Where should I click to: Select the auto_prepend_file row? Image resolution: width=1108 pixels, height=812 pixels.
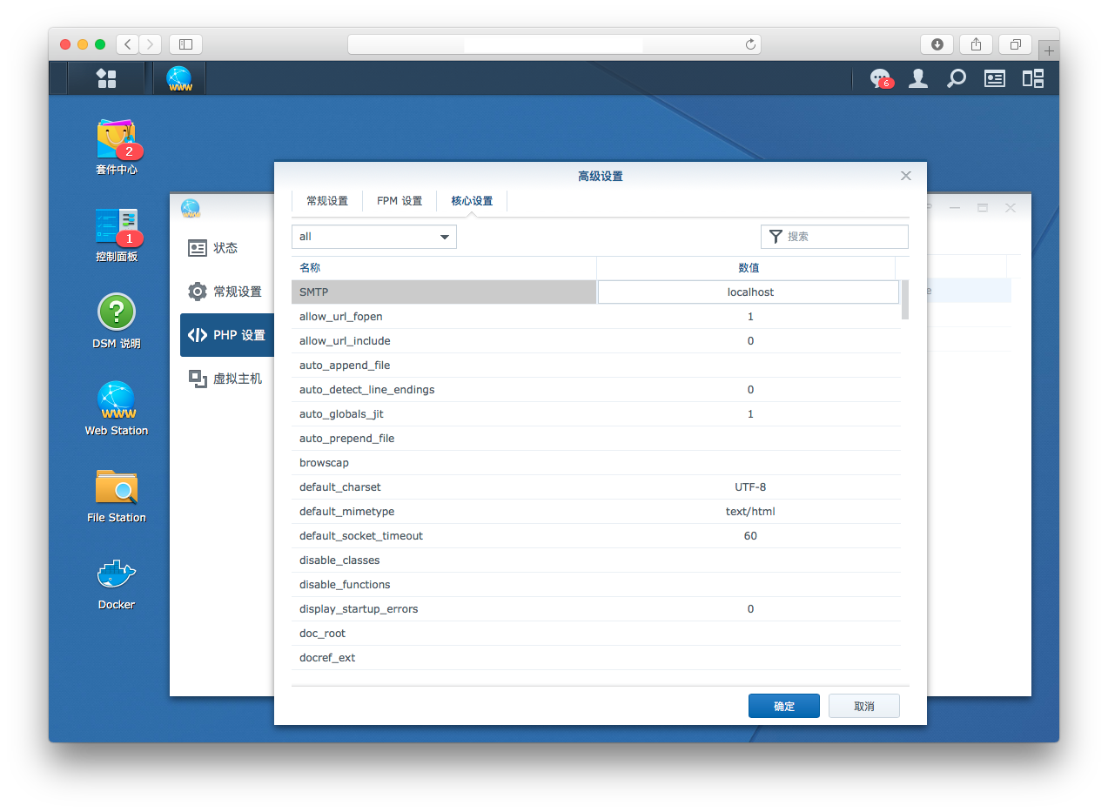click(x=595, y=439)
